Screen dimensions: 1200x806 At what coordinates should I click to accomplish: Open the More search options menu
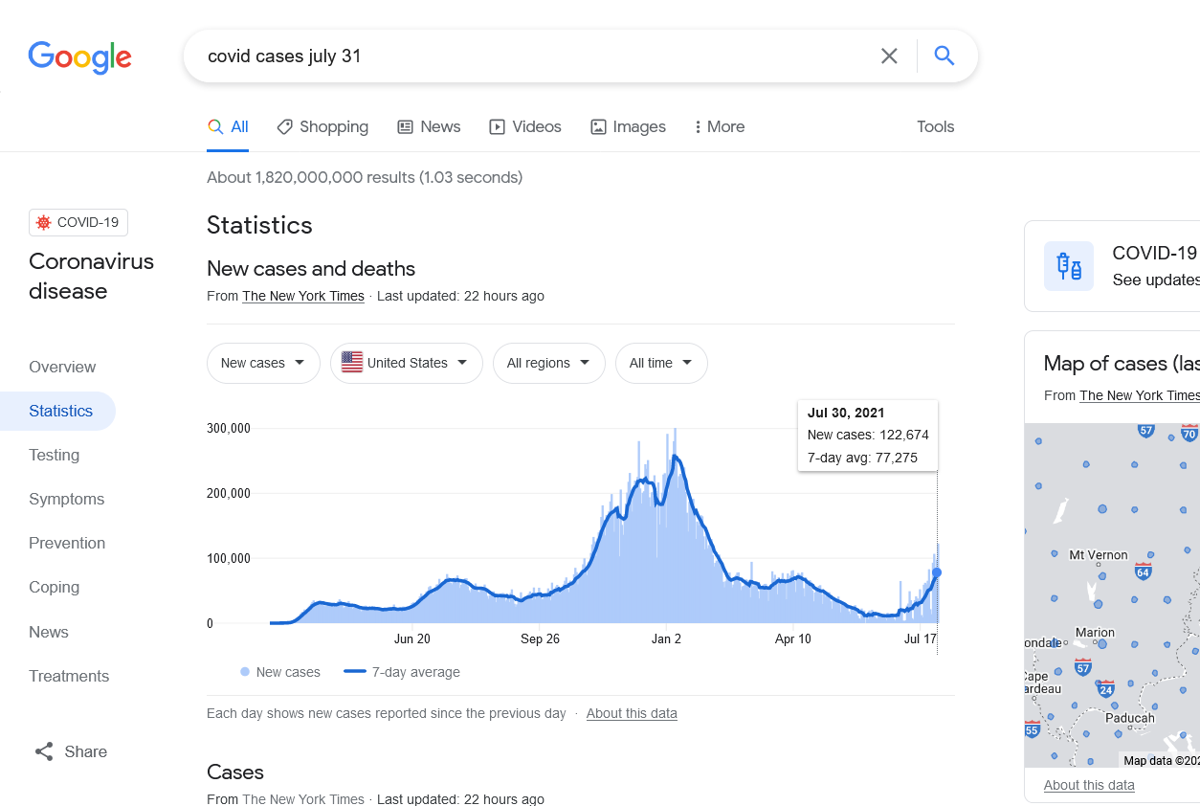(x=720, y=126)
